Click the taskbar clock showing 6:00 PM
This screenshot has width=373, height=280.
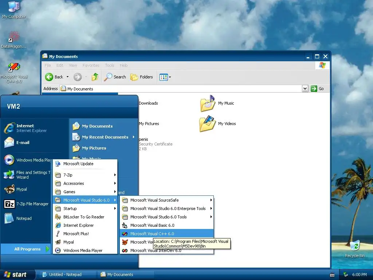pyautogui.click(x=360, y=275)
